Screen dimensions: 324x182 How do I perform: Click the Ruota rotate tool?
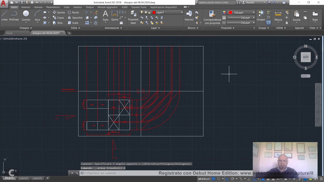pos(73,12)
